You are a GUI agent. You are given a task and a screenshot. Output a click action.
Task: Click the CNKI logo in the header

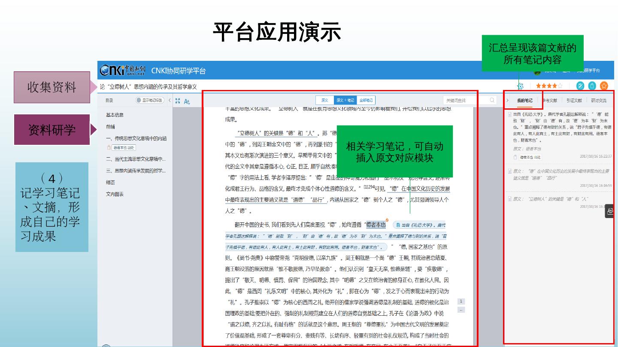pos(123,70)
